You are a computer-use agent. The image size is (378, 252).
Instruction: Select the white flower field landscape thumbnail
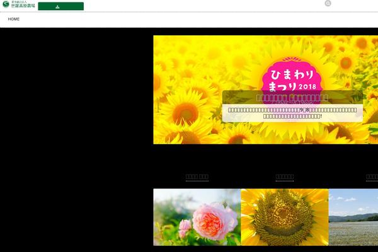coord(353,217)
